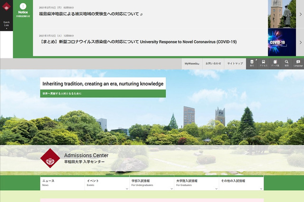Open the COVID-19 University Response notice
304x202 pixels.
(138, 42)
